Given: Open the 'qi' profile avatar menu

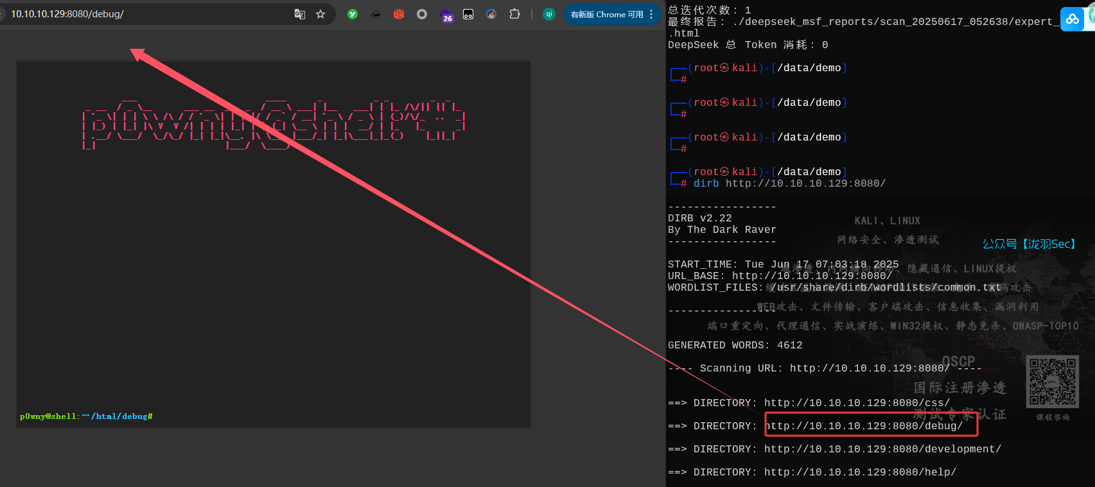Looking at the screenshot, I should (x=549, y=14).
